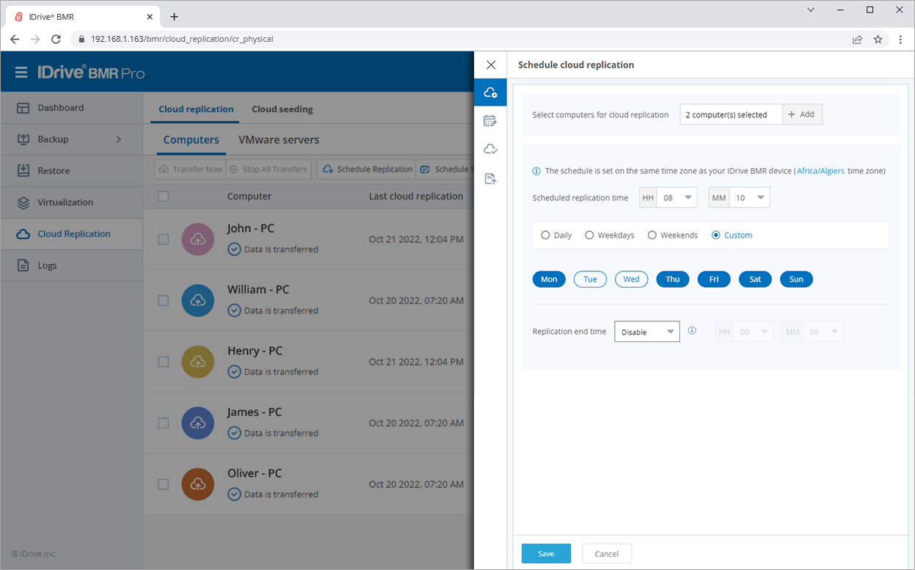Check the select-all computers checkbox
915x570 pixels.
163,196
